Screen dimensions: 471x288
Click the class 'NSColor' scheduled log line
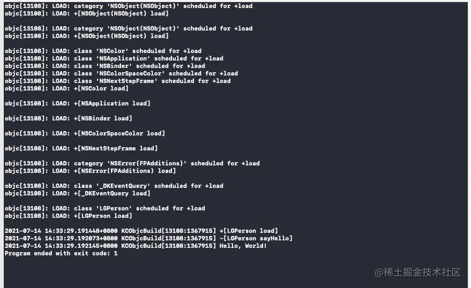(x=103, y=51)
